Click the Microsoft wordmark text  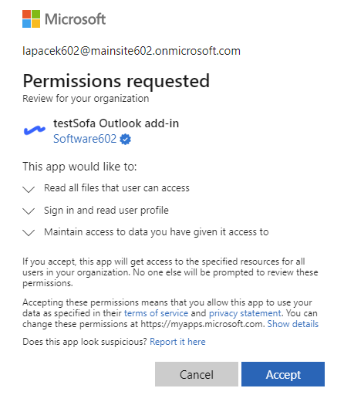75,19
